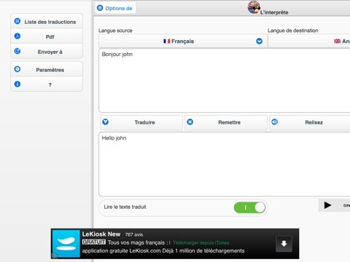Select the Envoyer à menu item
The width and height of the screenshot is (350, 262).
pos(47,52)
